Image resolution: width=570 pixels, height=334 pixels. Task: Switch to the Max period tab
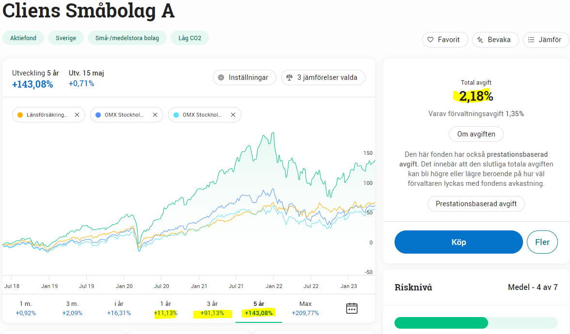pos(305,308)
